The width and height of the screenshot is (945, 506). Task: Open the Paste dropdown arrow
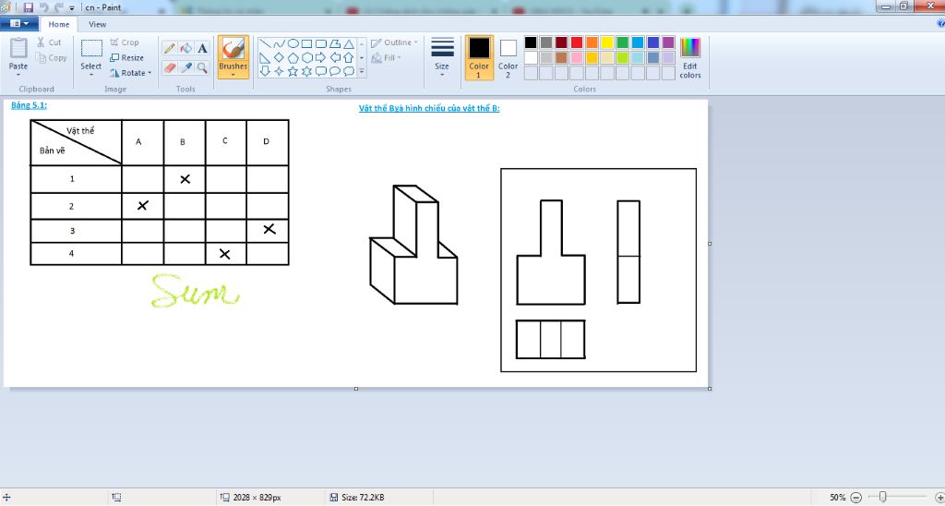click(x=18, y=75)
